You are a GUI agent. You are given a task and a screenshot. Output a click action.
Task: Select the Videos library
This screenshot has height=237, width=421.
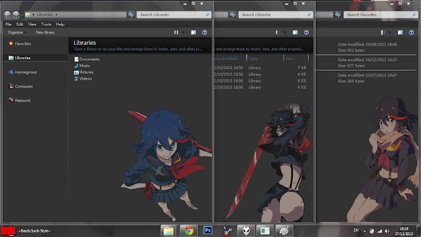[83, 78]
